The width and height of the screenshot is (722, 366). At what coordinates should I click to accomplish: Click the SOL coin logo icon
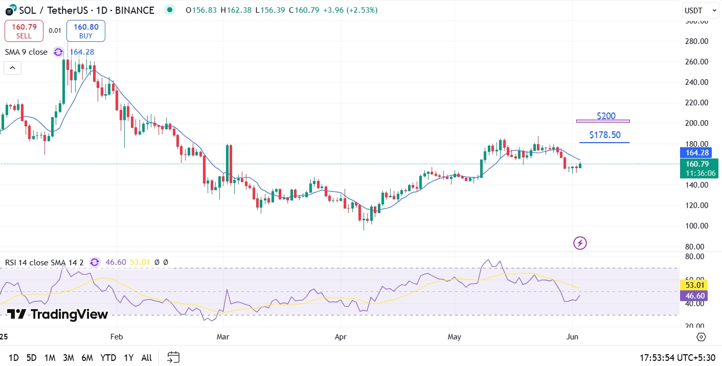tap(10, 10)
